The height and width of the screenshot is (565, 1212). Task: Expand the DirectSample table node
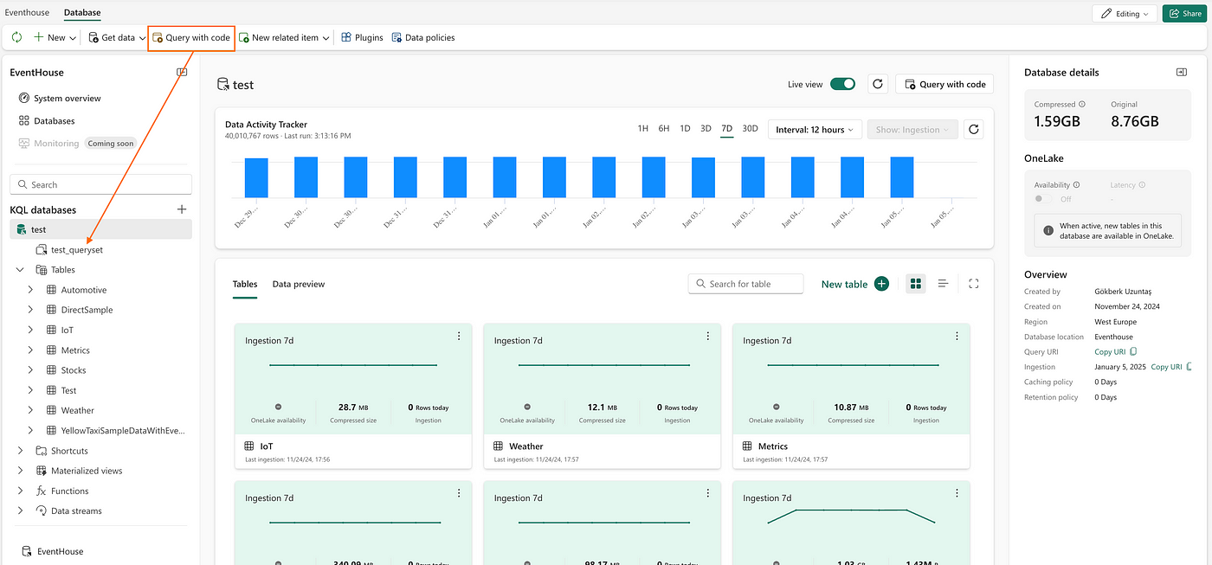[x=30, y=310]
